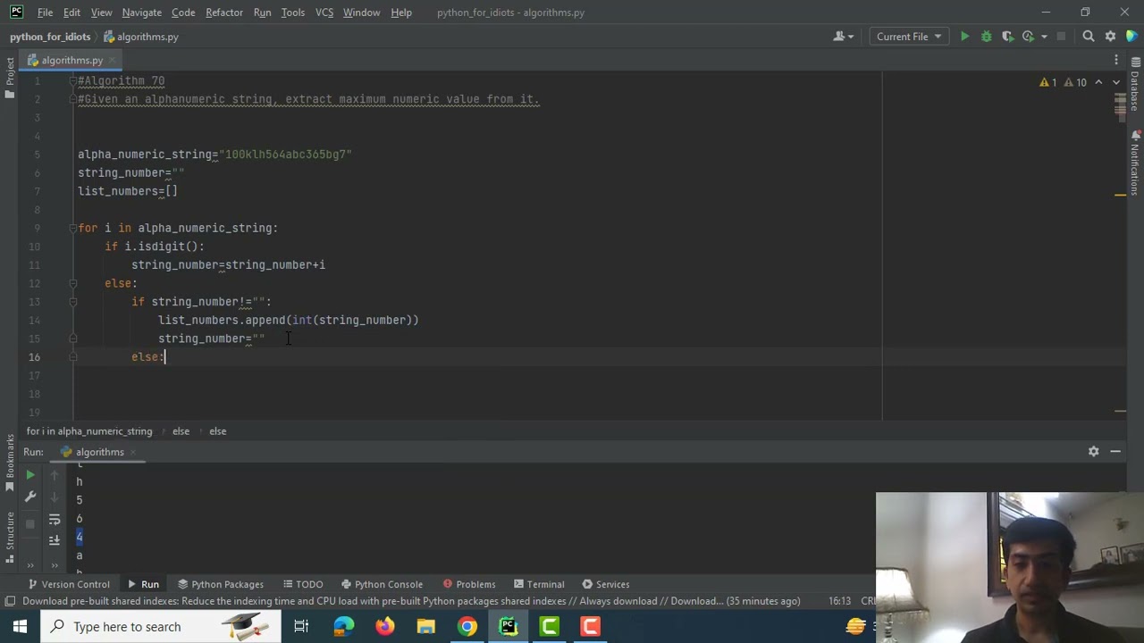The image size is (1144, 643).
Task: Open the Run panel settings gear
Action: pos(1094,452)
